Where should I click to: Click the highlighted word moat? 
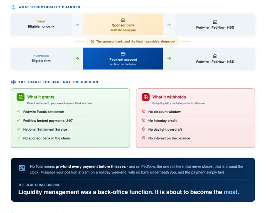[x=230, y=192]
